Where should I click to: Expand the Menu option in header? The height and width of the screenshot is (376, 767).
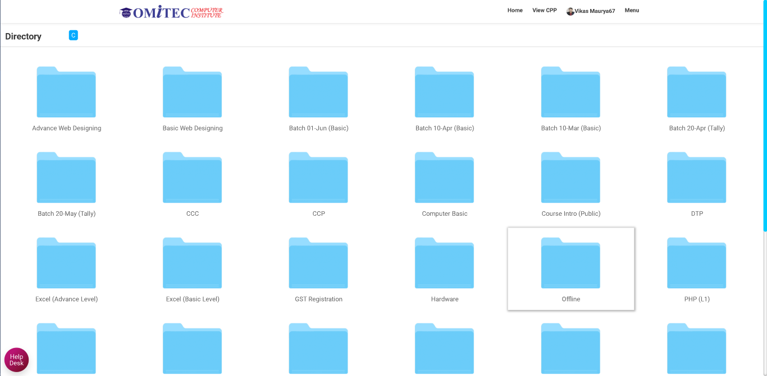click(x=632, y=11)
